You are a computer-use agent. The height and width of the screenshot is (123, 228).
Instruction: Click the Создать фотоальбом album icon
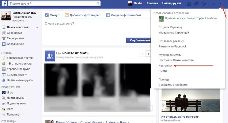pyautogui.click(x=108, y=15)
